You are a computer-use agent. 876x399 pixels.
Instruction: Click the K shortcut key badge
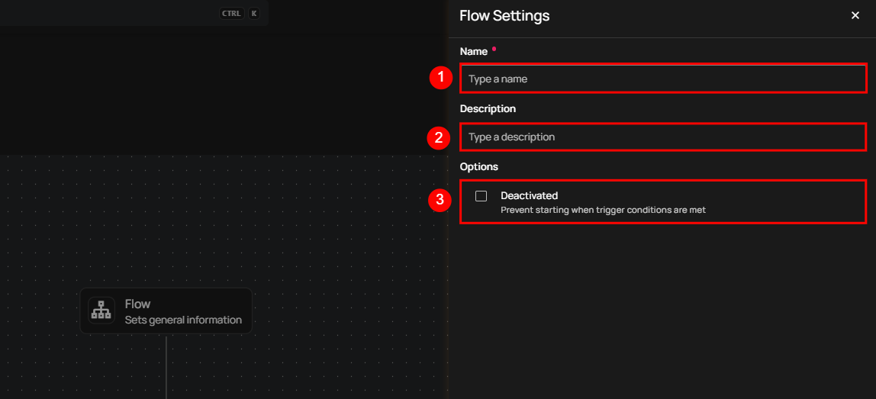point(254,13)
